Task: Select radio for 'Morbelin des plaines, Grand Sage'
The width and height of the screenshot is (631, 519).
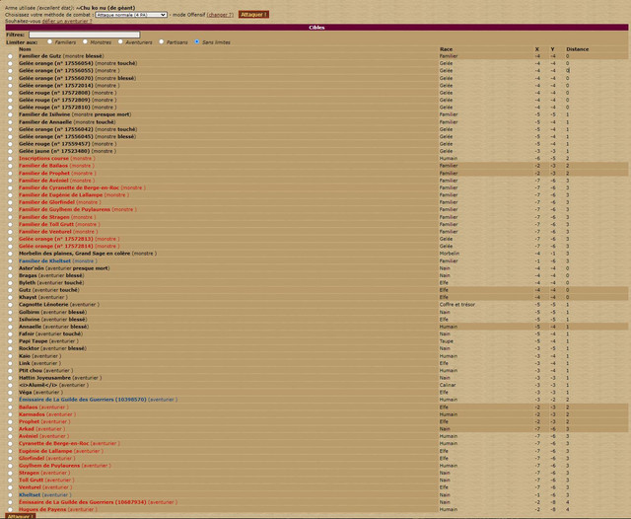Action: pyautogui.click(x=10, y=254)
